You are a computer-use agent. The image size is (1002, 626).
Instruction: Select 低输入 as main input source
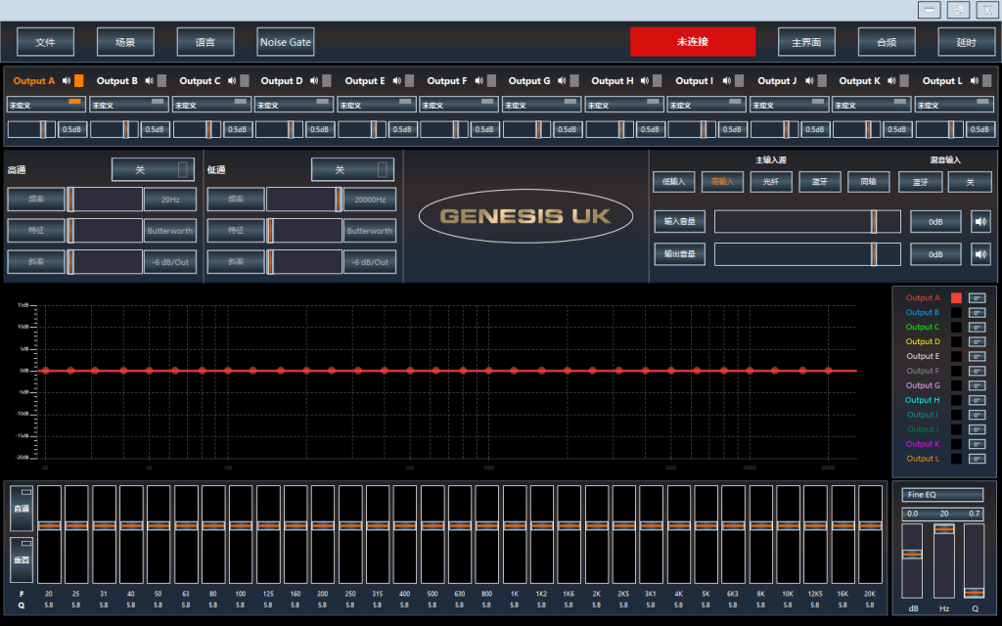[673, 182]
